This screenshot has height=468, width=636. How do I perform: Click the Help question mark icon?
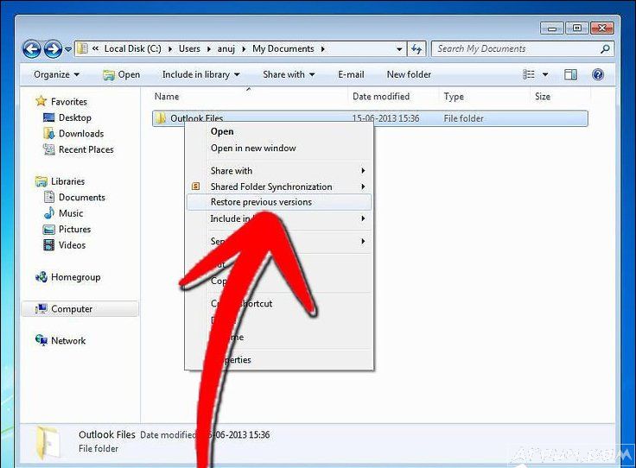point(598,74)
